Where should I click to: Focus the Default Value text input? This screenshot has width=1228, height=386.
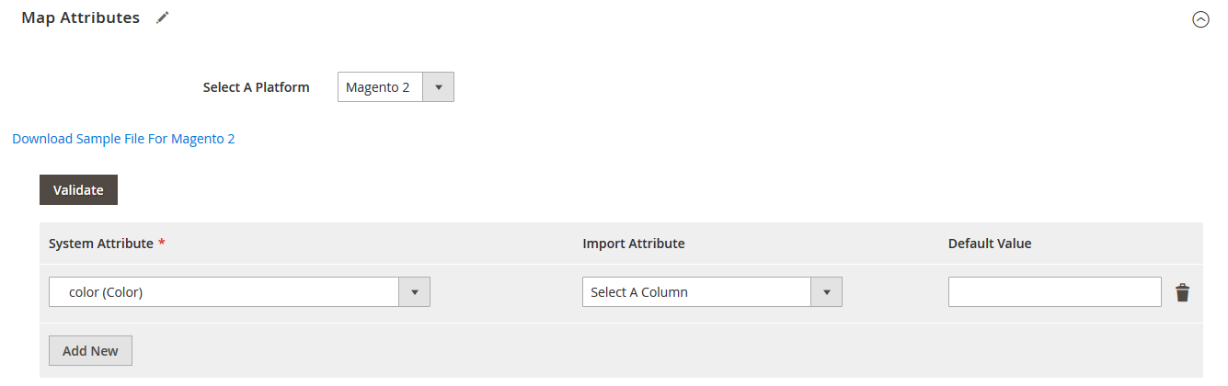tap(1054, 292)
